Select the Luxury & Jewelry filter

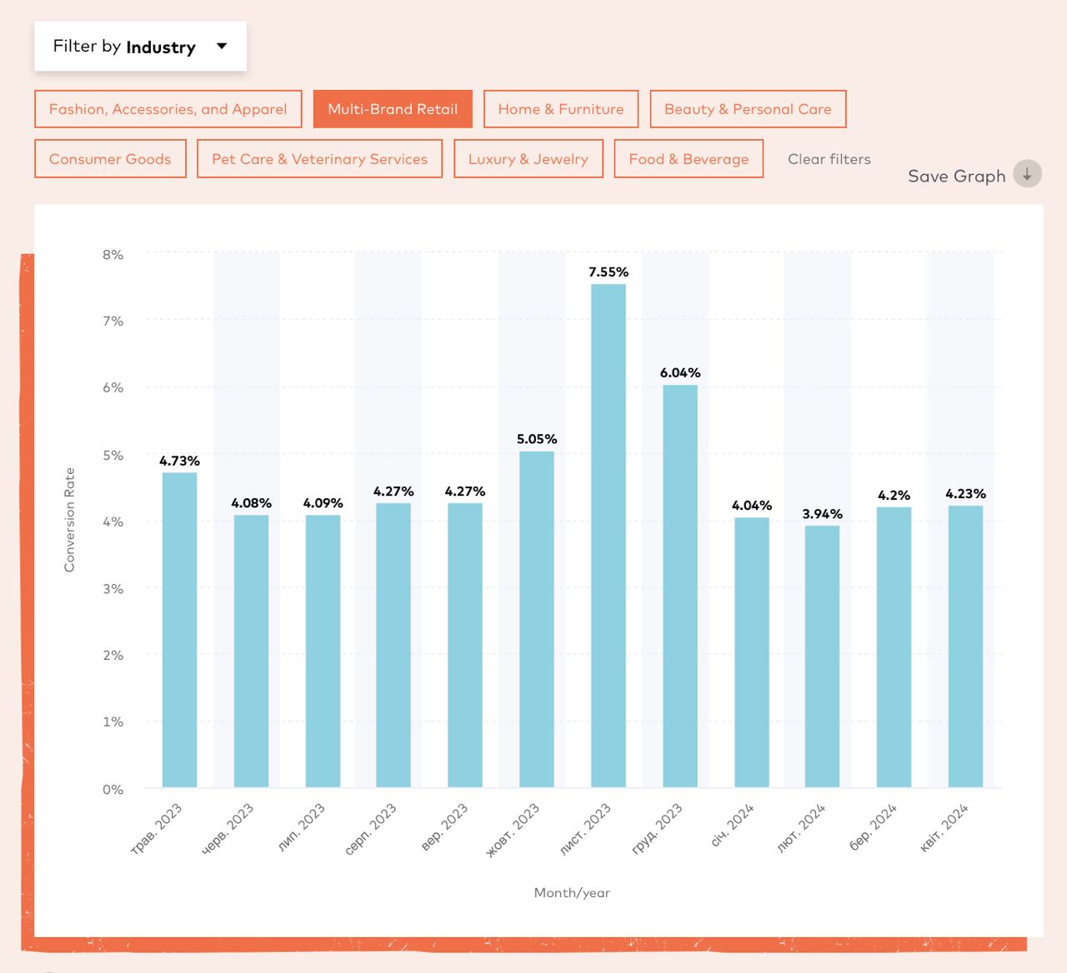point(528,159)
